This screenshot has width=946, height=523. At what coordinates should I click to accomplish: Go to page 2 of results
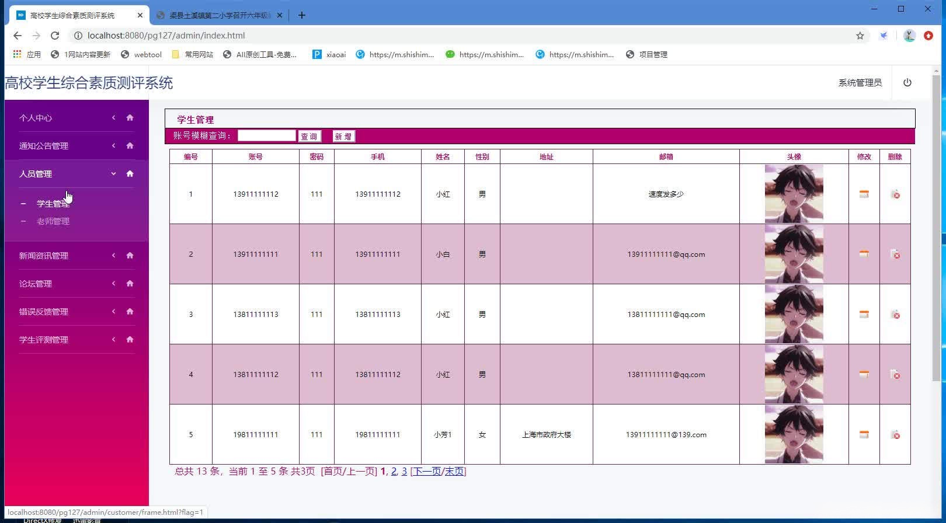click(394, 472)
